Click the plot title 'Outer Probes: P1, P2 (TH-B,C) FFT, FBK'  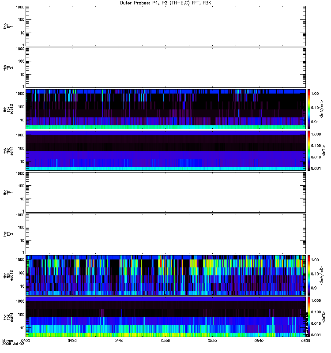[165, 3]
